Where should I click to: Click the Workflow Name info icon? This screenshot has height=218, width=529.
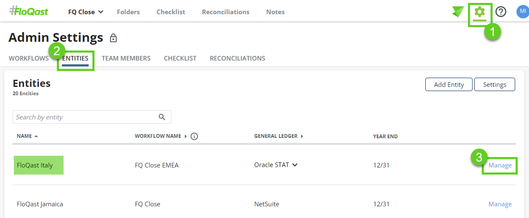coord(194,136)
